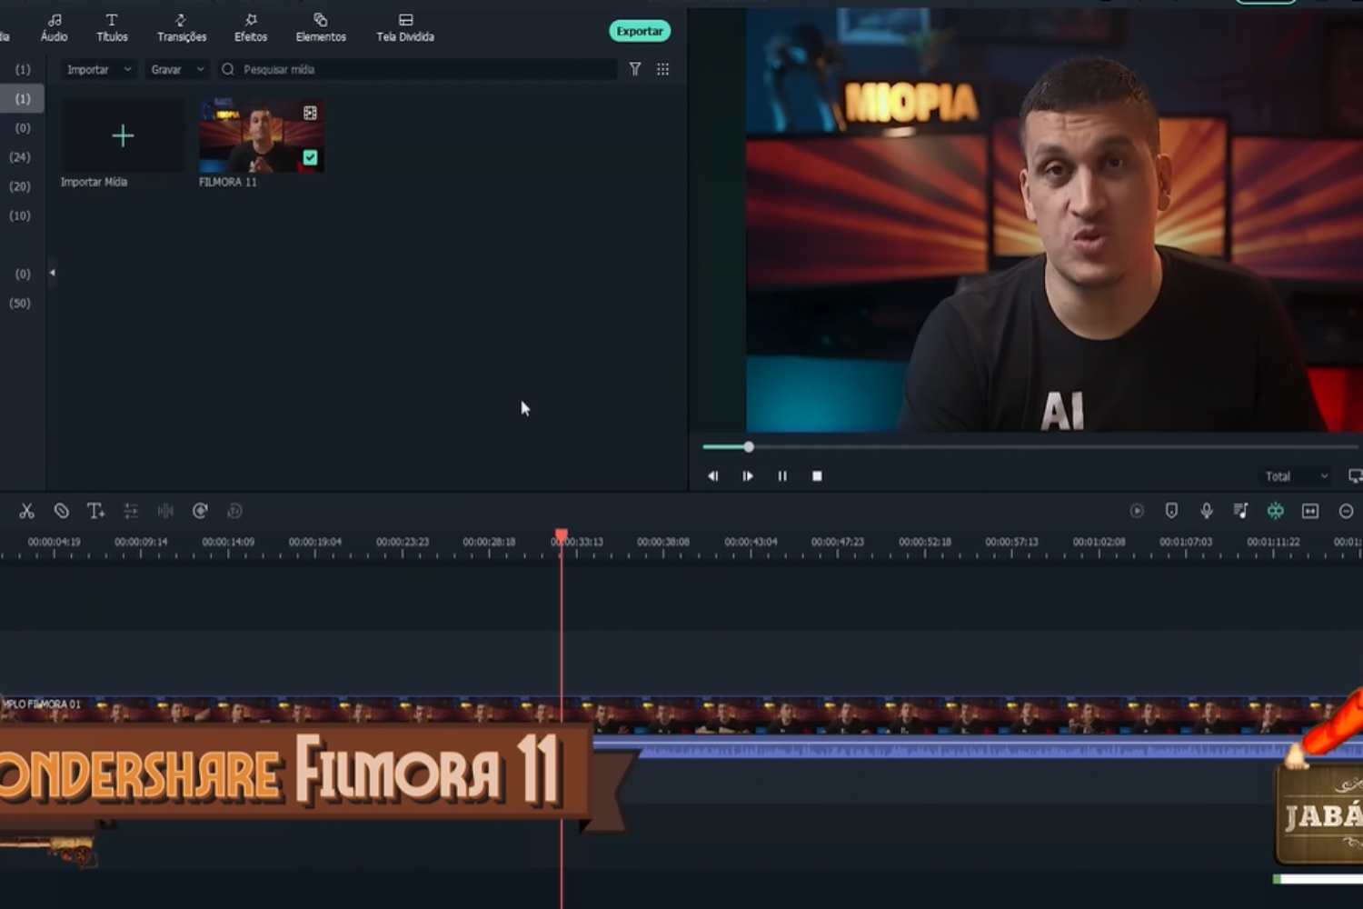The image size is (1363, 909).
Task: Switch to the Transições tab
Action: click(x=181, y=27)
